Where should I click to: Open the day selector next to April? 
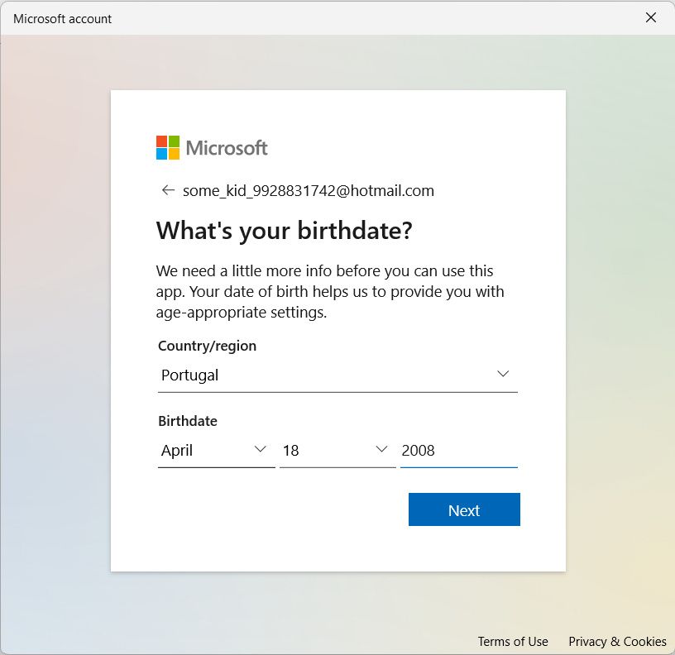click(337, 450)
